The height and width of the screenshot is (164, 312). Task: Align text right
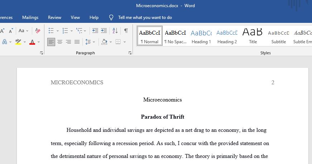[68, 42]
